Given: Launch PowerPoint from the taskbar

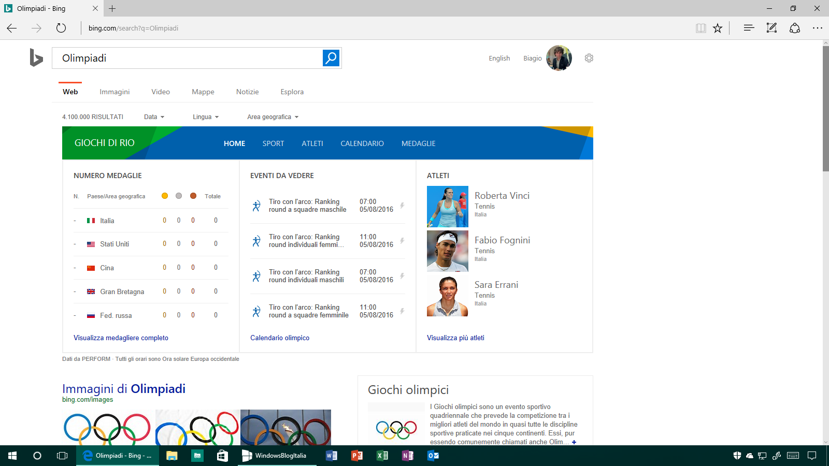Looking at the screenshot, I should click(x=357, y=456).
